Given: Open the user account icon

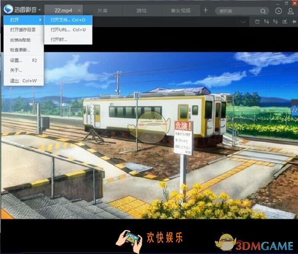Looking at the screenshot, I should point(291,11).
